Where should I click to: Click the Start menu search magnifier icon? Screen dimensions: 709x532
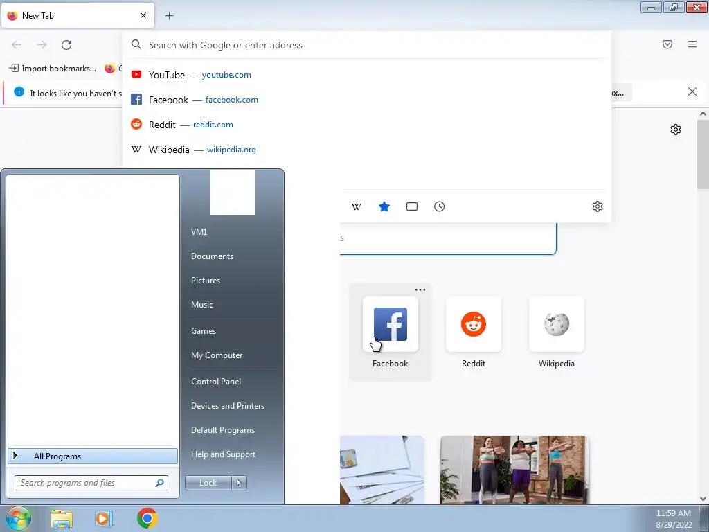pyautogui.click(x=159, y=483)
